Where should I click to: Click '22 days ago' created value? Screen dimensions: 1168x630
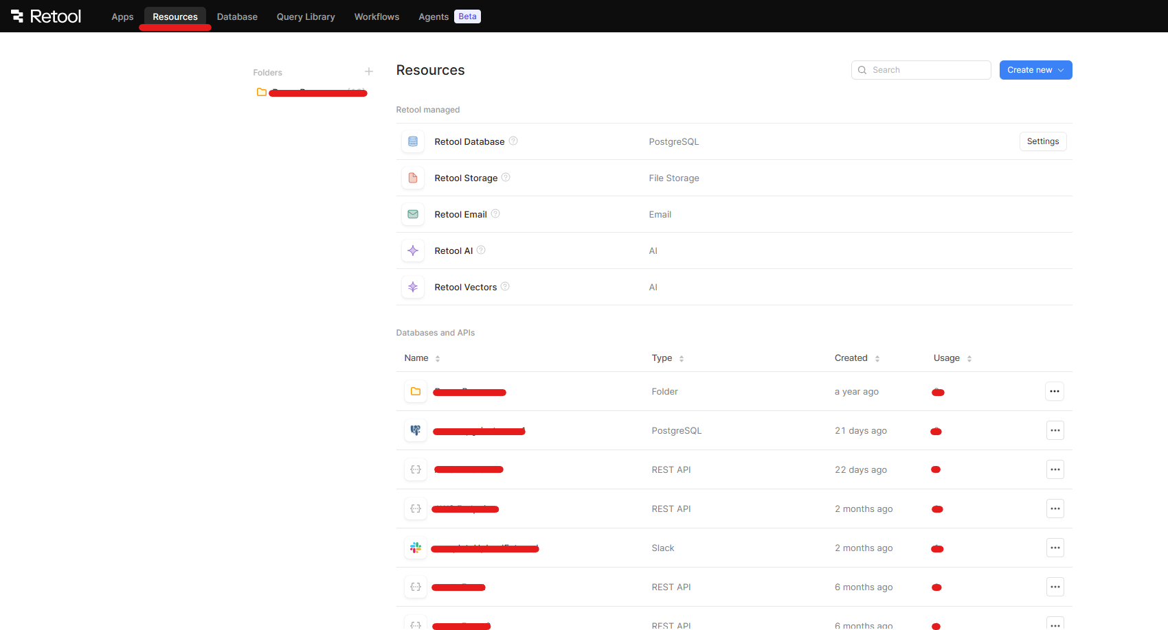coord(860,469)
